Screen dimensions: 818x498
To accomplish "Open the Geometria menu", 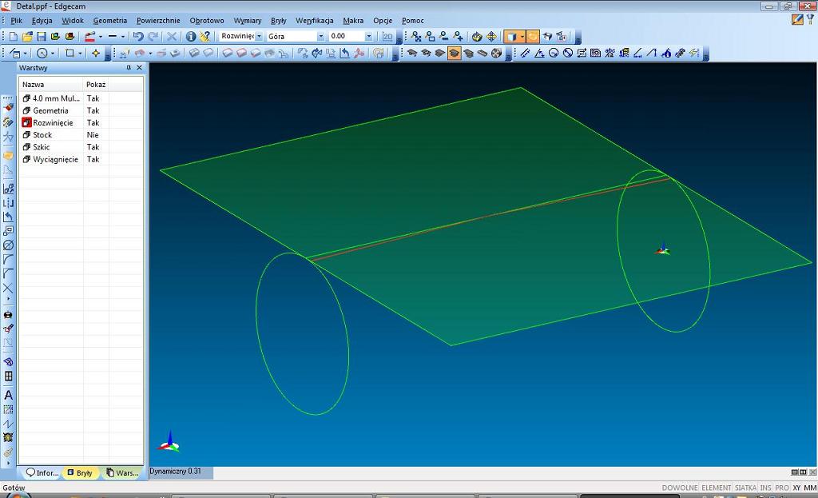I will coord(110,20).
